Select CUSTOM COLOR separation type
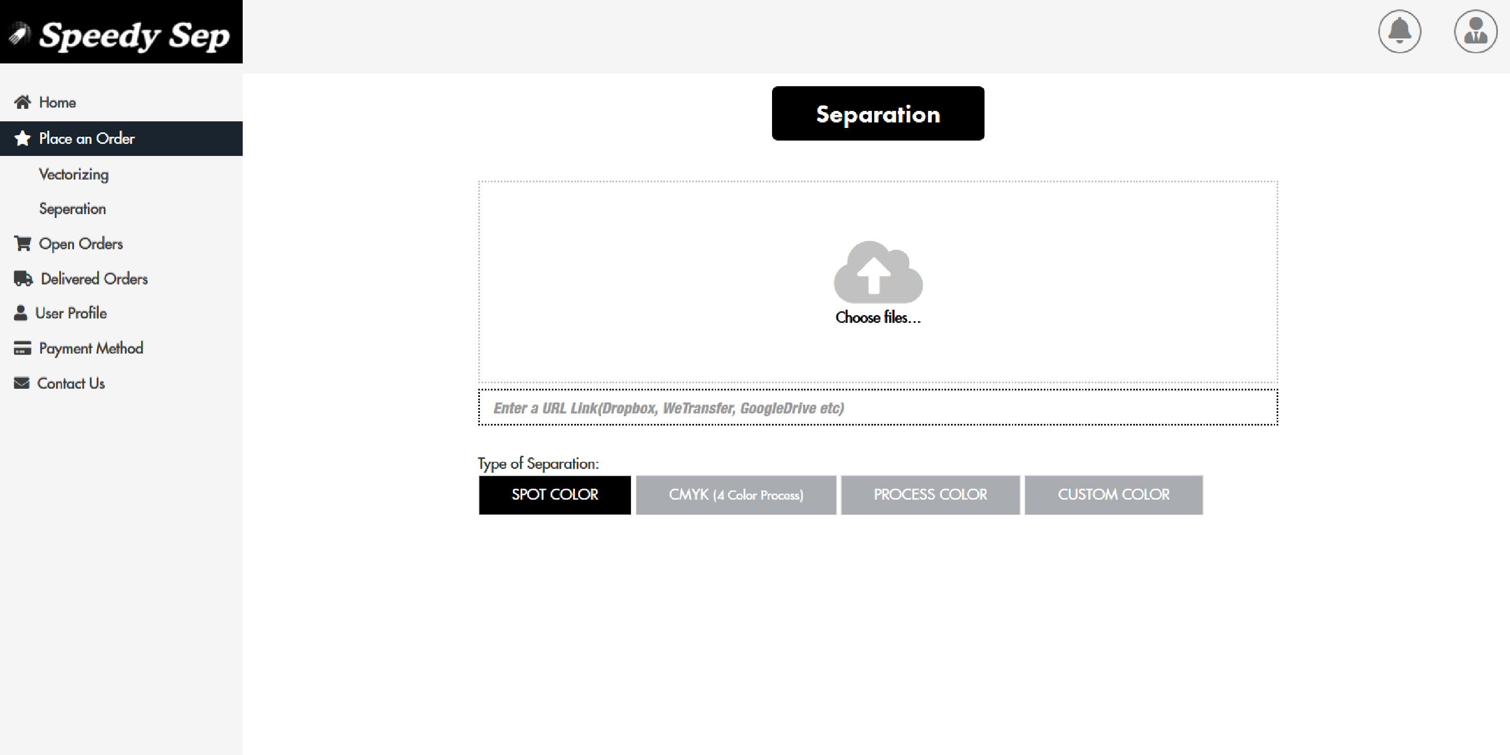This screenshot has height=755, width=1510. click(1113, 495)
